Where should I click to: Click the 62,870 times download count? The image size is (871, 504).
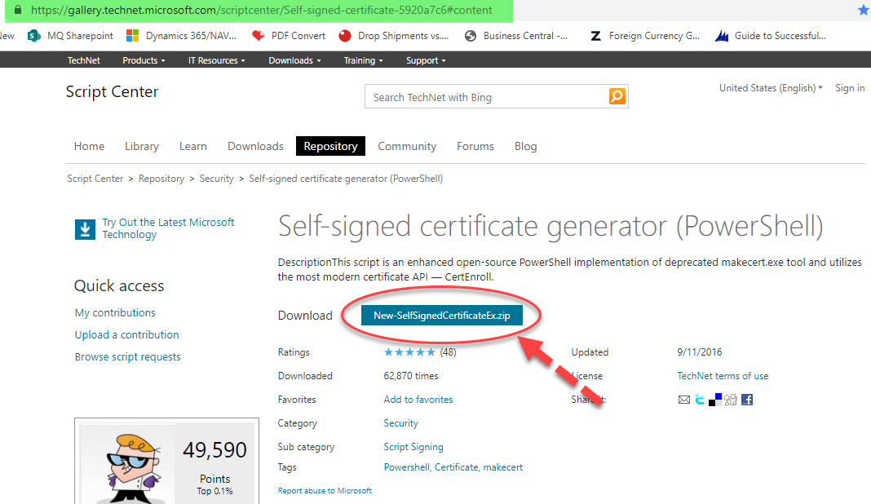click(x=410, y=376)
